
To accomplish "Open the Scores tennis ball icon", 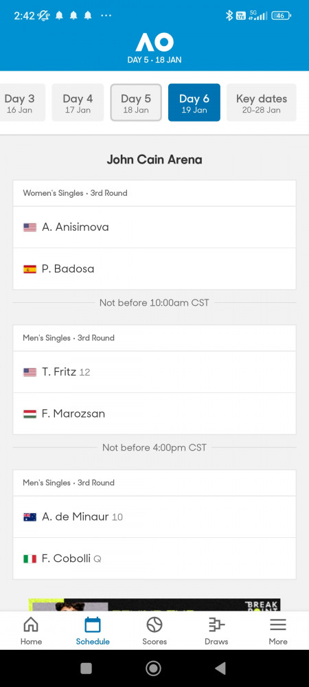I will click(x=154, y=624).
